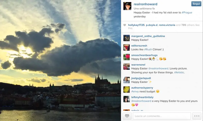Like the post with the heart button

pyautogui.click(x=127, y=116)
